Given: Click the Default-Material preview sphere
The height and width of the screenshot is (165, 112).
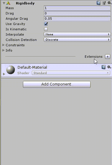Looking at the screenshot, I should (10, 70).
